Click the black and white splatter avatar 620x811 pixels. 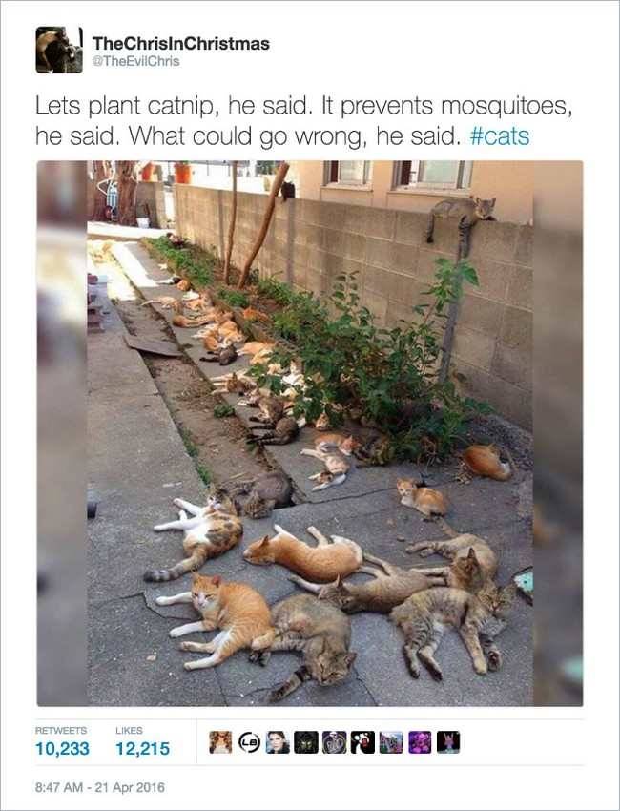pyautogui.click(x=362, y=742)
